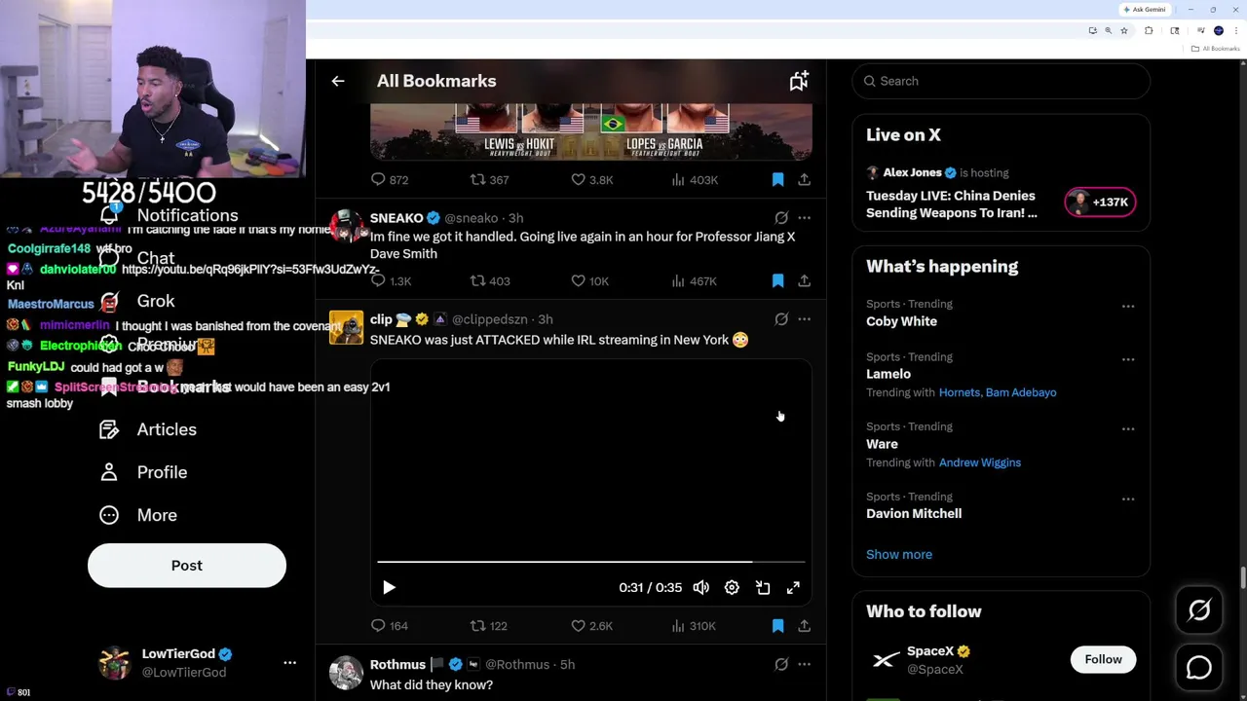Bookmark page with browser star icon
Viewport: 1247px width, 701px height.
coord(1123,30)
